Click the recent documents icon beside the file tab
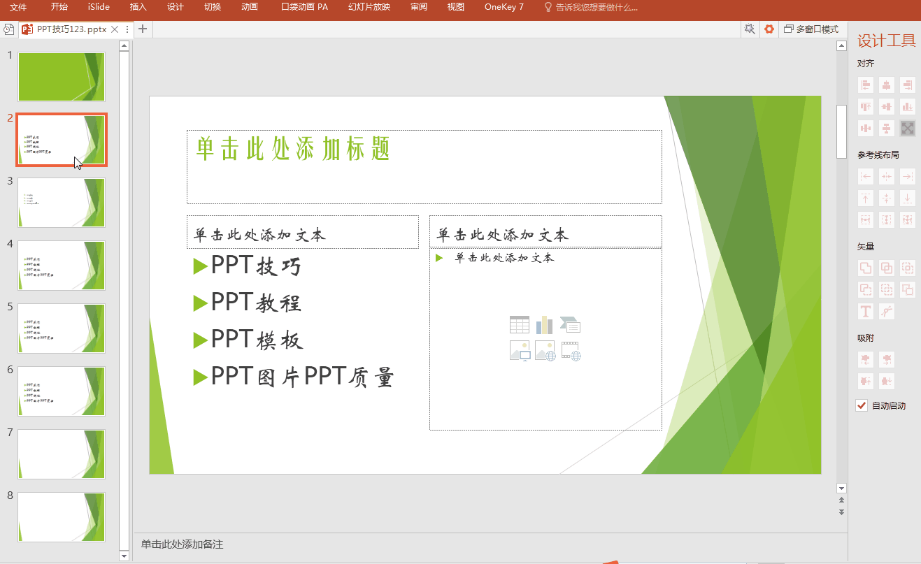Viewport: 921px width, 564px height. [8, 29]
